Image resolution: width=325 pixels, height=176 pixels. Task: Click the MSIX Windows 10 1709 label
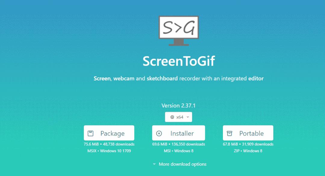(109, 151)
